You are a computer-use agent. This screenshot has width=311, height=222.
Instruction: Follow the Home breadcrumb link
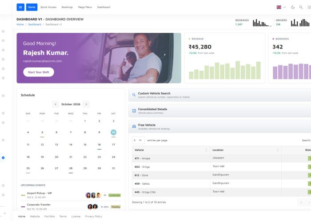20,24
